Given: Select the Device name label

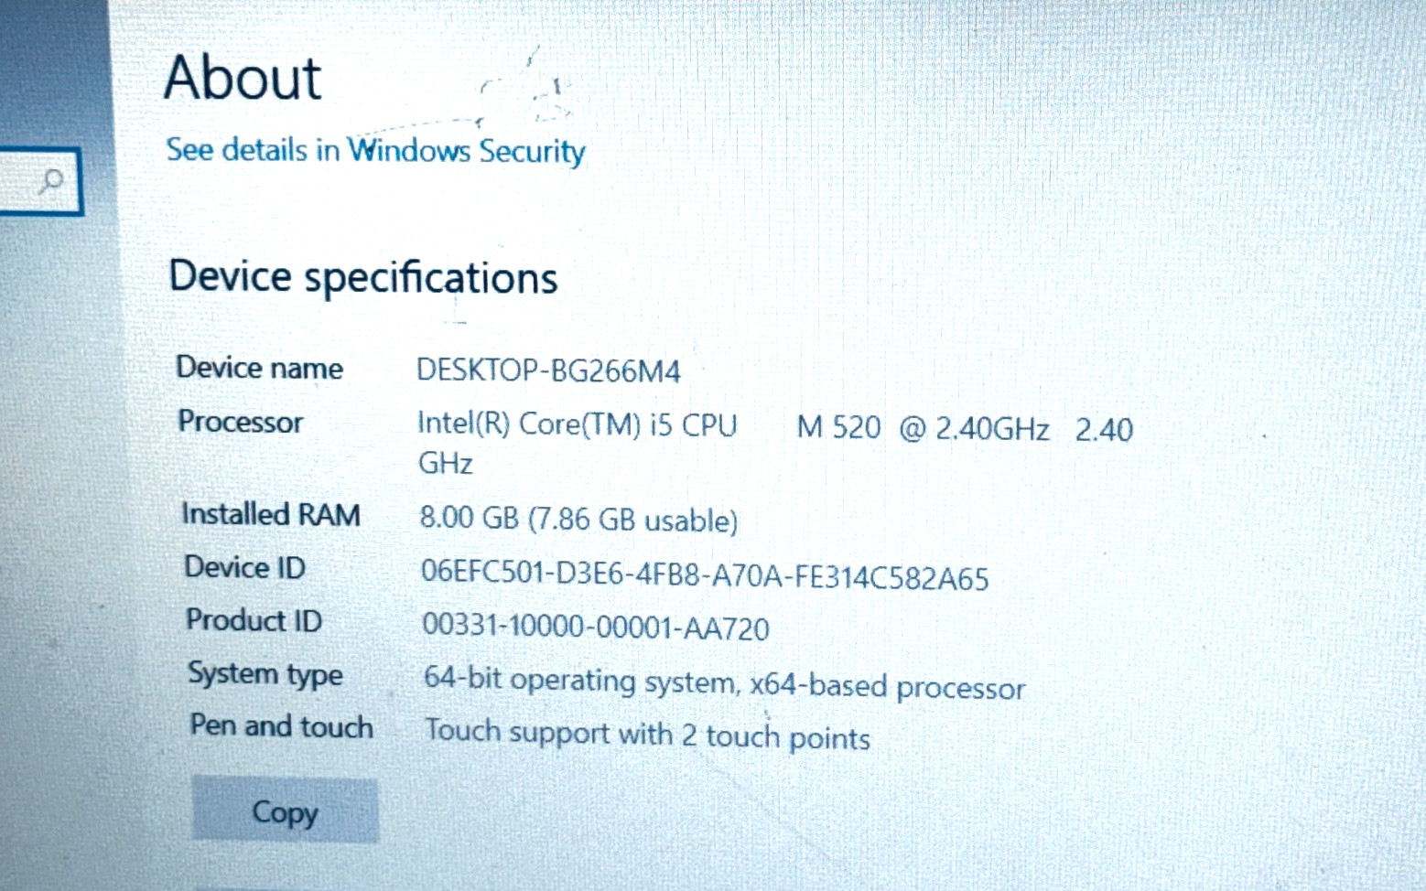Looking at the screenshot, I should click(260, 368).
